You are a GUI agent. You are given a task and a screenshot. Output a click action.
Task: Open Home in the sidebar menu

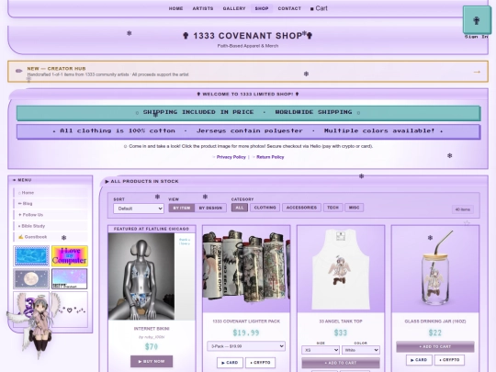point(51,193)
